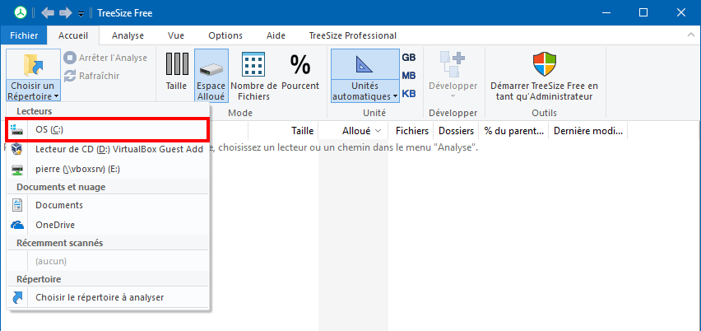Sort by the Taille column header
Viewport: 701px width, 331px height.
pyautogui.click(x=282, y=131)
